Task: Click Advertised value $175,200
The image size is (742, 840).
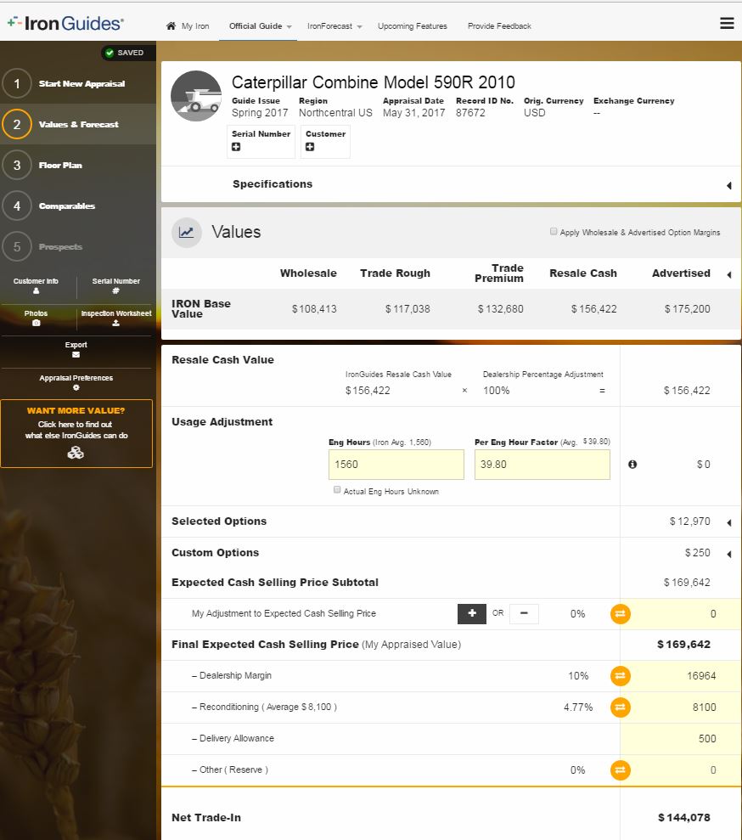Action: point(687,309)
